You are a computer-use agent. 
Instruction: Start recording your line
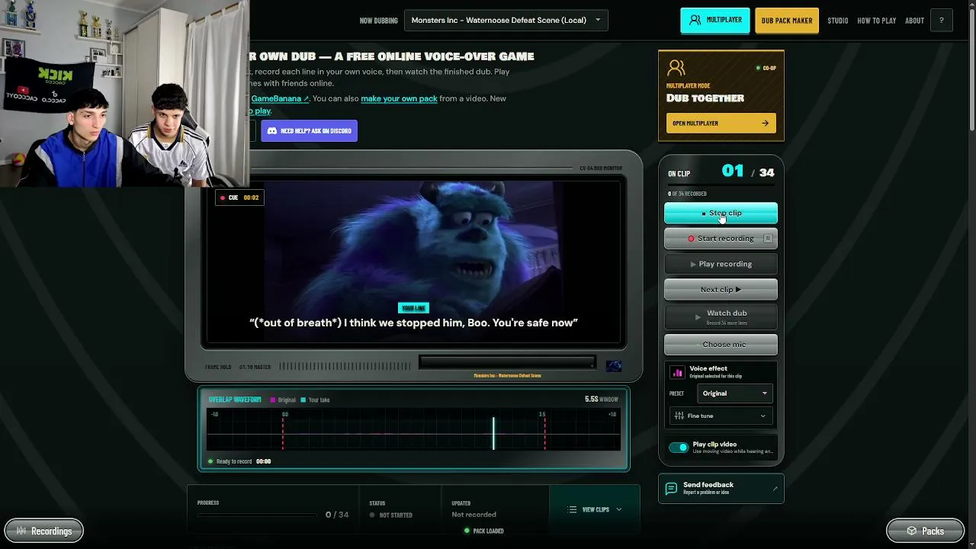[x=721, y=239]
